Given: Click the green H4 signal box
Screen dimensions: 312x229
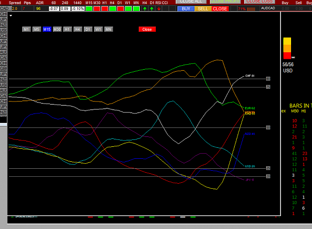Looking at the screenshot, I should click(x=113, y=9).
